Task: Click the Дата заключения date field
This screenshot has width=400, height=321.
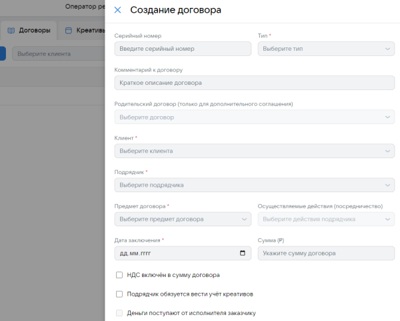Action: coord(183,253)
